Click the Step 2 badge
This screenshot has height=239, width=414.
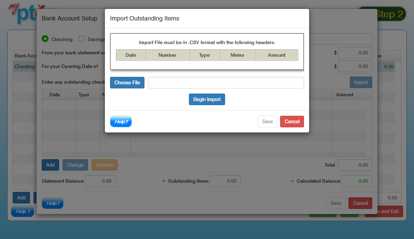click(389, 14)
